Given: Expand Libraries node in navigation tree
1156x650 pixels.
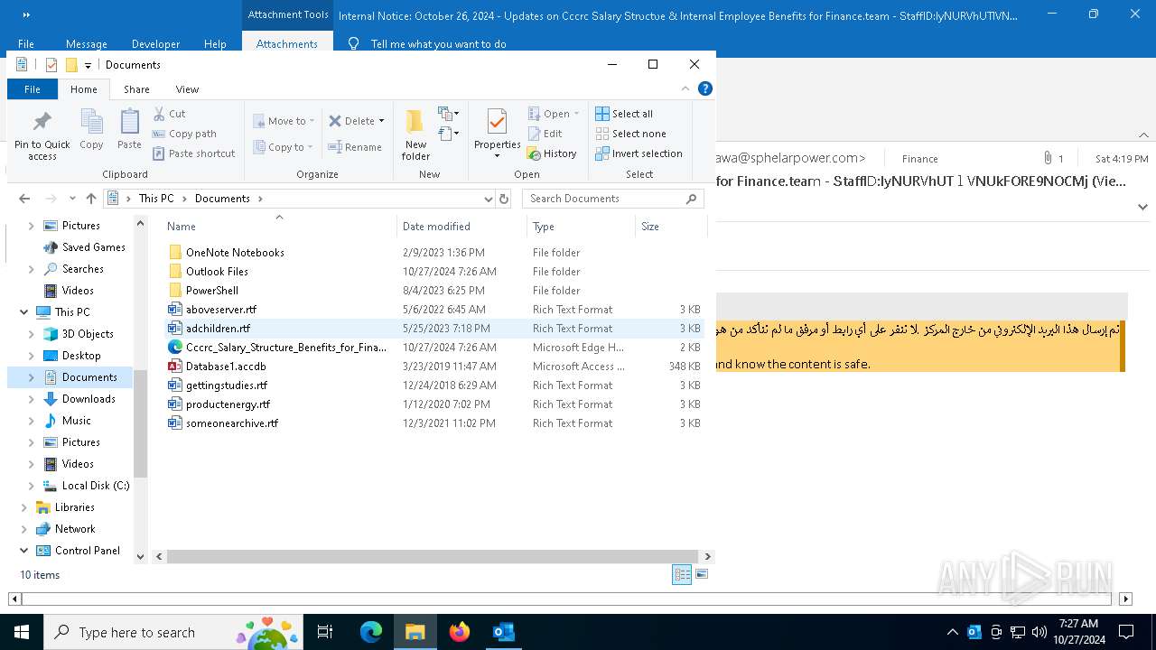Looking at the screenshot, I should (23, 507).
